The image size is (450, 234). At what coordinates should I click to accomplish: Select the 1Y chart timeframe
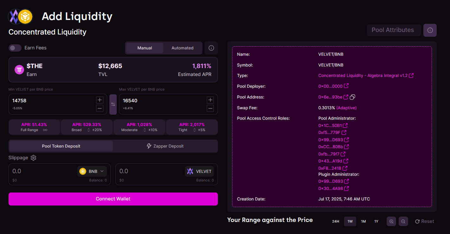coord(376,221)
